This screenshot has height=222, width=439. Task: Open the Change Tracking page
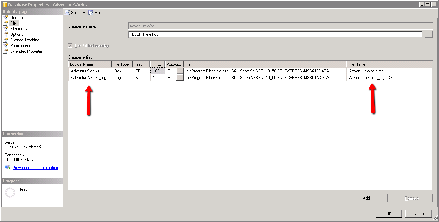tap(25, 40)
